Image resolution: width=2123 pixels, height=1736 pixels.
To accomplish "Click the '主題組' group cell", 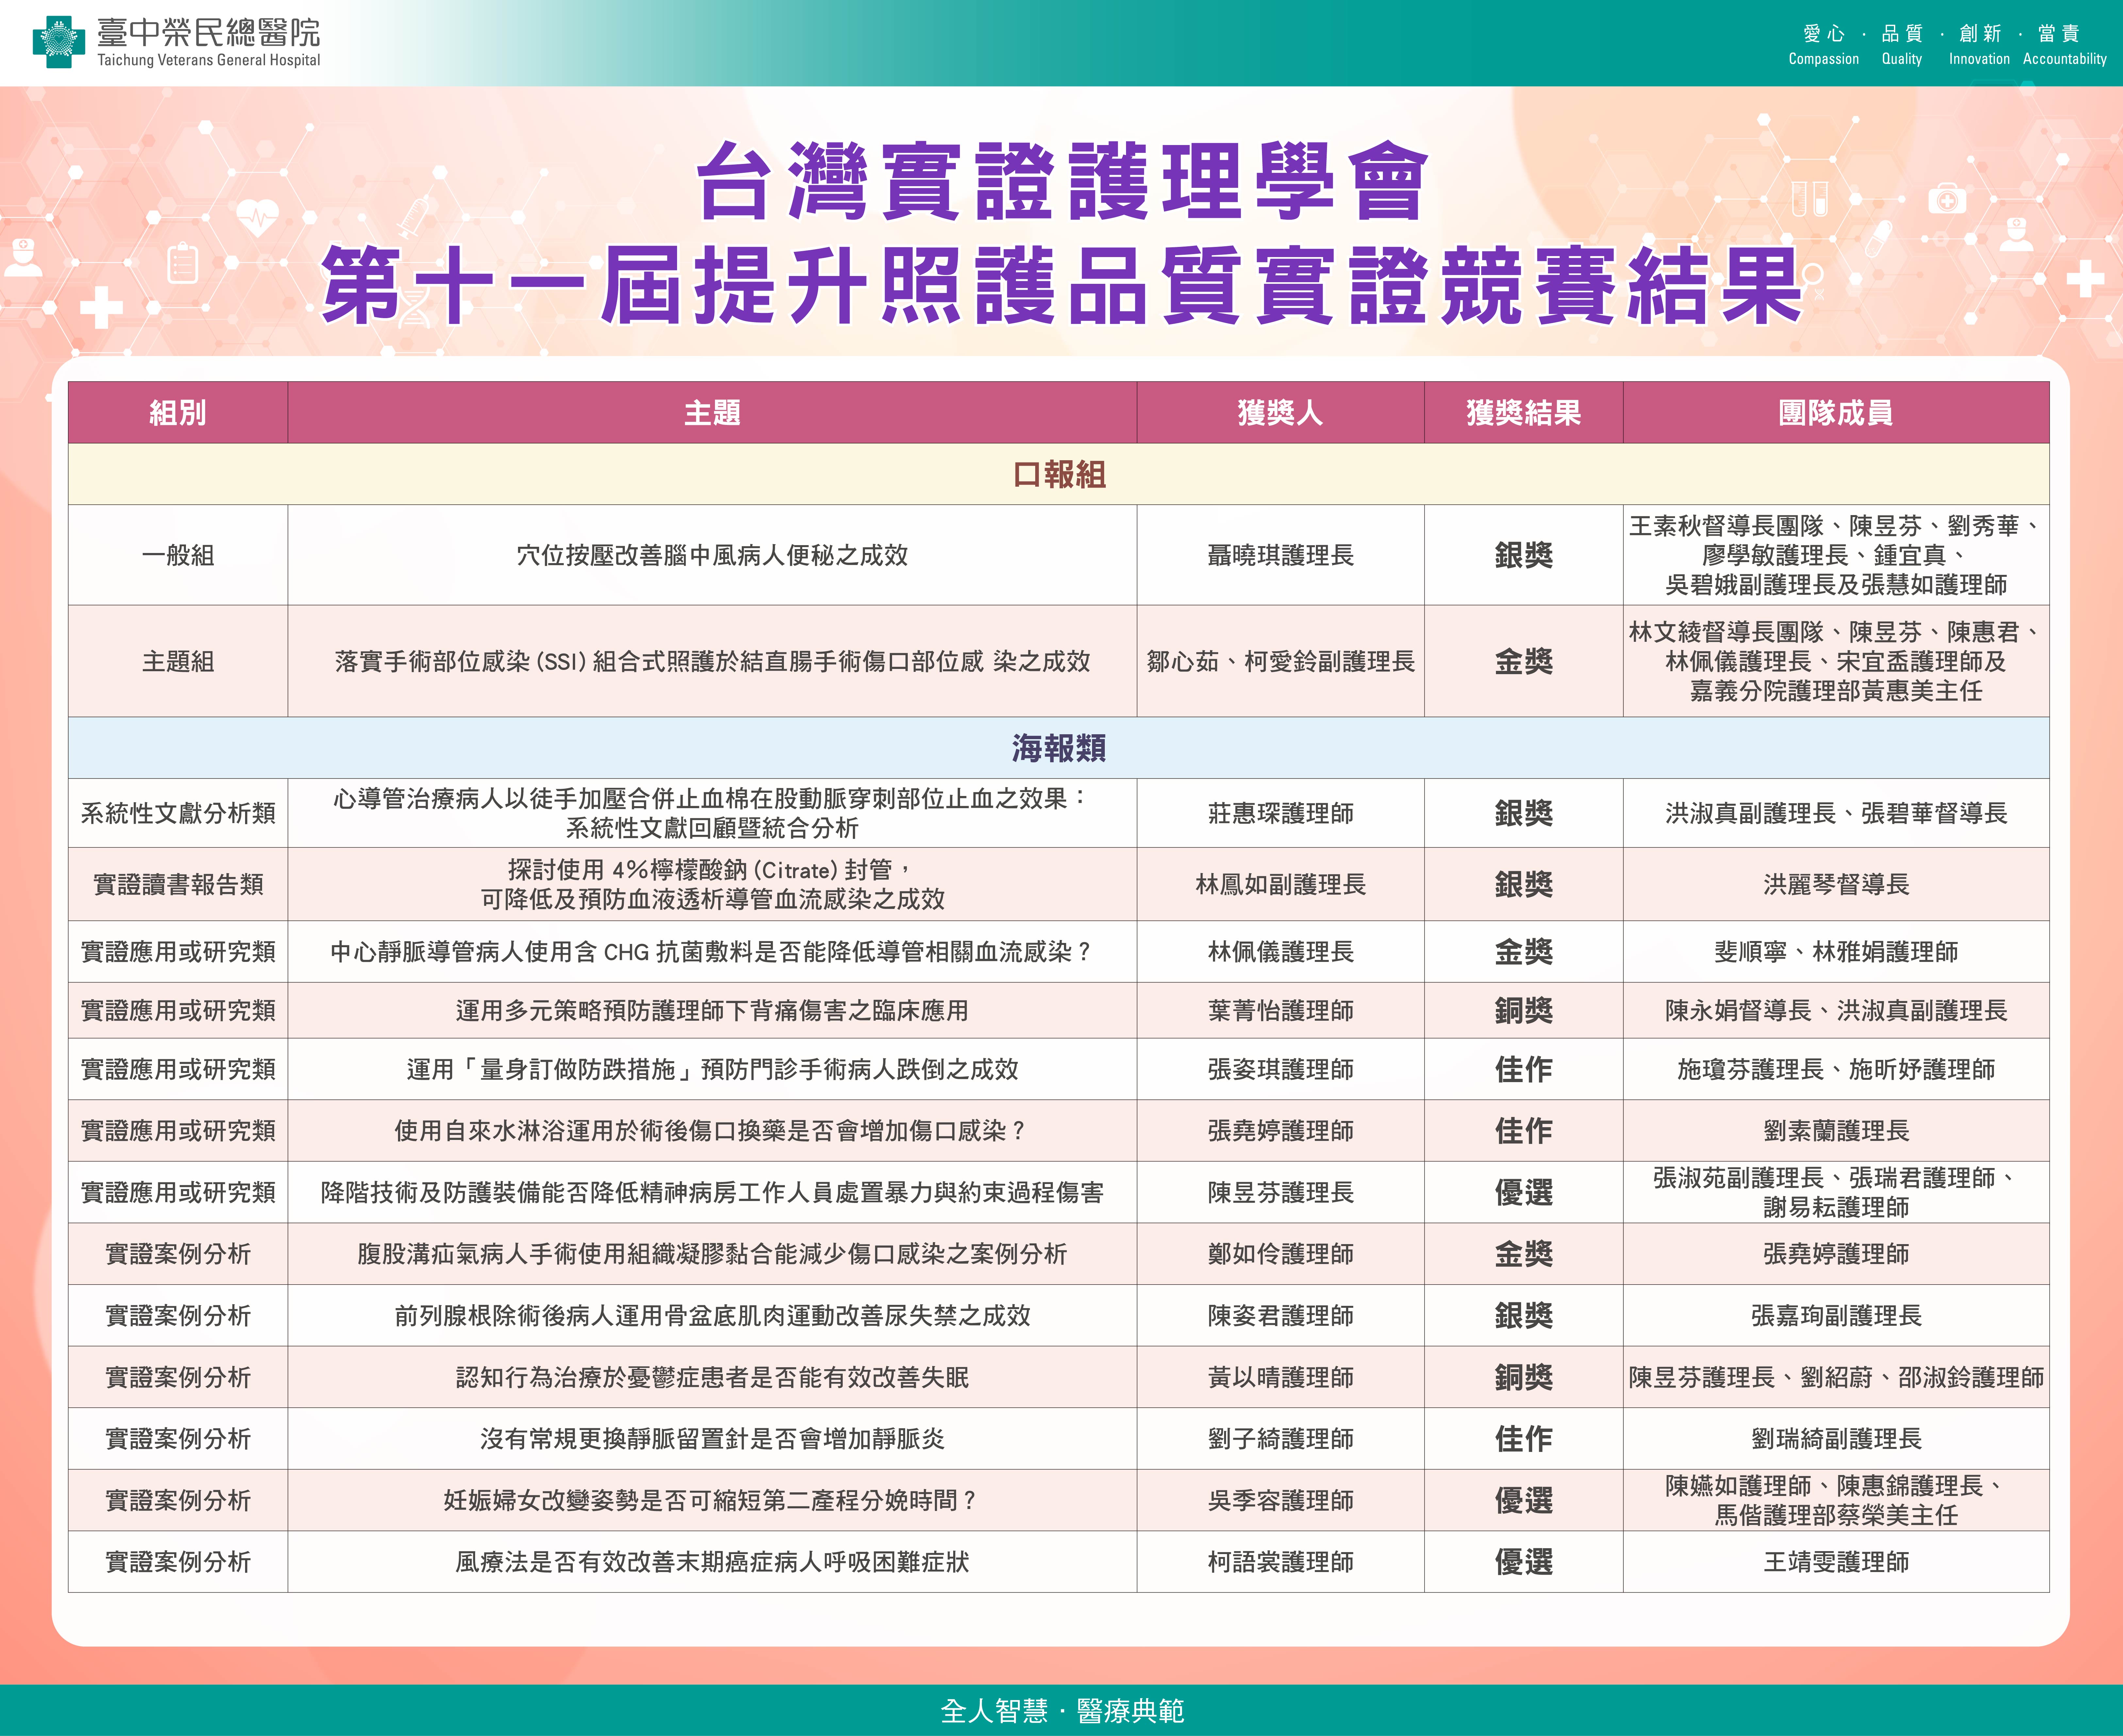I will point(178,661).
